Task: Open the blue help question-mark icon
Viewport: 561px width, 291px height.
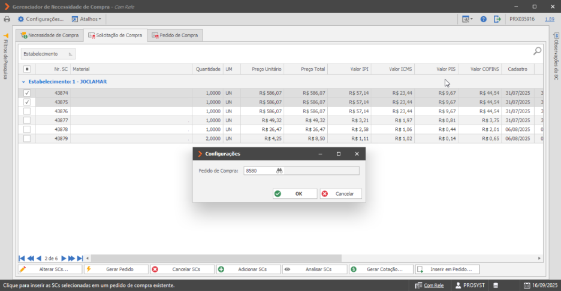Action: point(483,19)
